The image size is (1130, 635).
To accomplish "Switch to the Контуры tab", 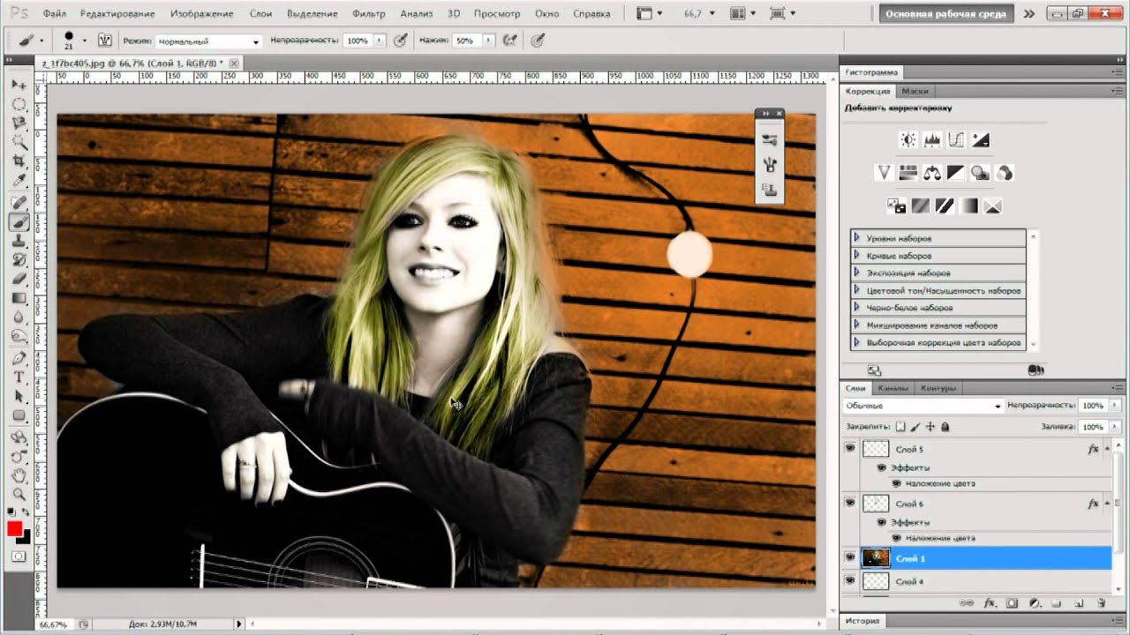I will [x=938, y=388].
